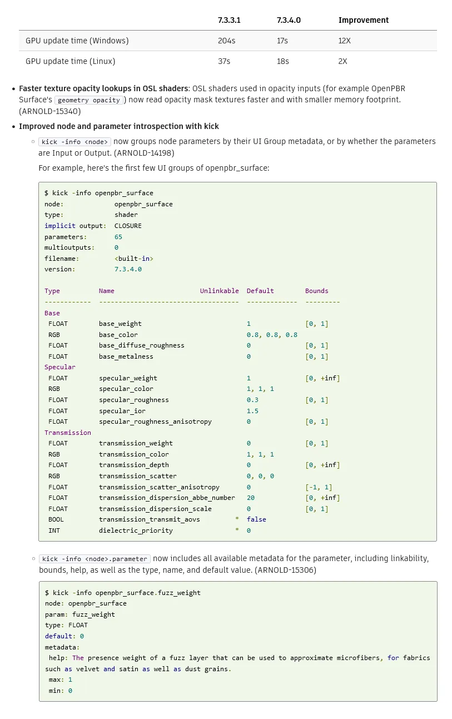The image size is (452, 719).
Task: Click the transmission_weight parameter
Action: [x=136, y=443]
